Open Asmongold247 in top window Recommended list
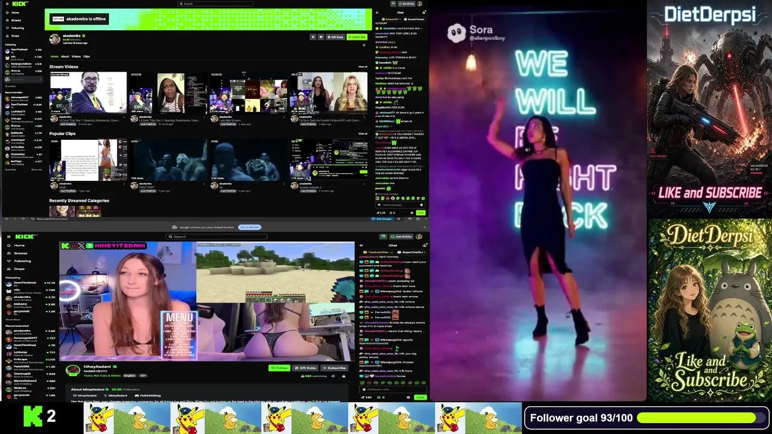 click(23, 98)
